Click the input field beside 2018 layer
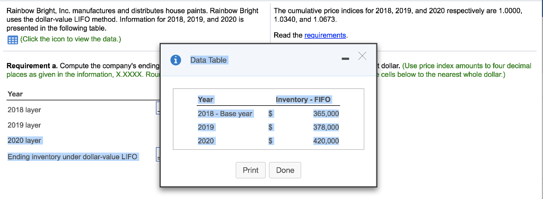 tap(158, 108)
